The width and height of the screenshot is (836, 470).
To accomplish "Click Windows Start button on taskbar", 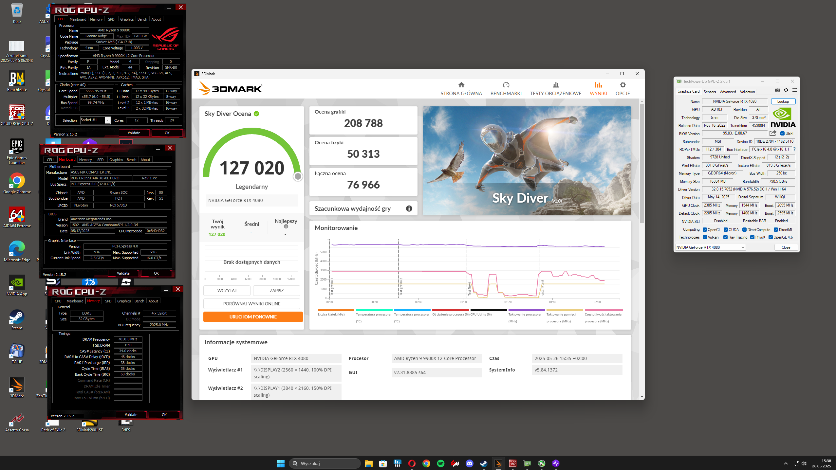I will pyautogui.click(x=281, y=463).
